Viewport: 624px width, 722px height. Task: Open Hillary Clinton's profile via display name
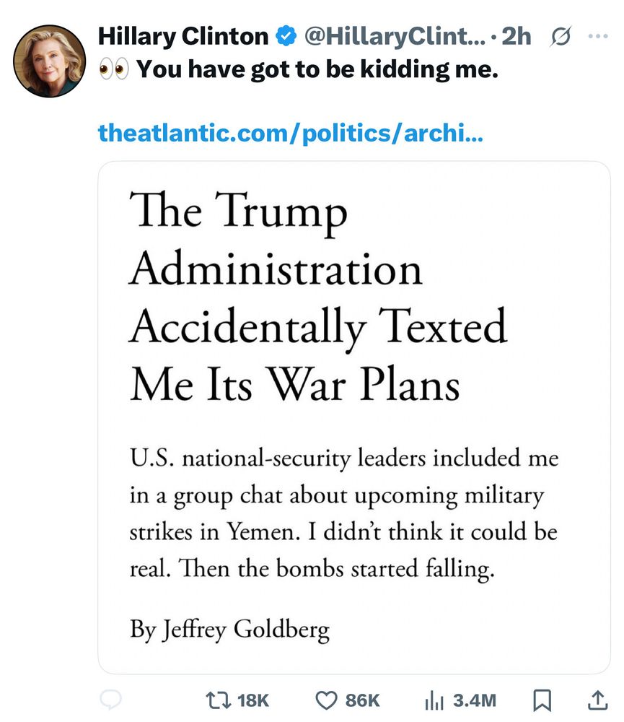pos(183,36)
